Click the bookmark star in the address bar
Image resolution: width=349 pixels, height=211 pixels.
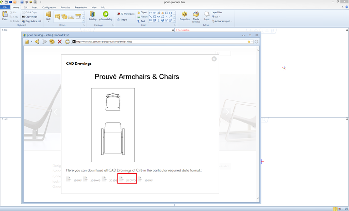(249, 42)
